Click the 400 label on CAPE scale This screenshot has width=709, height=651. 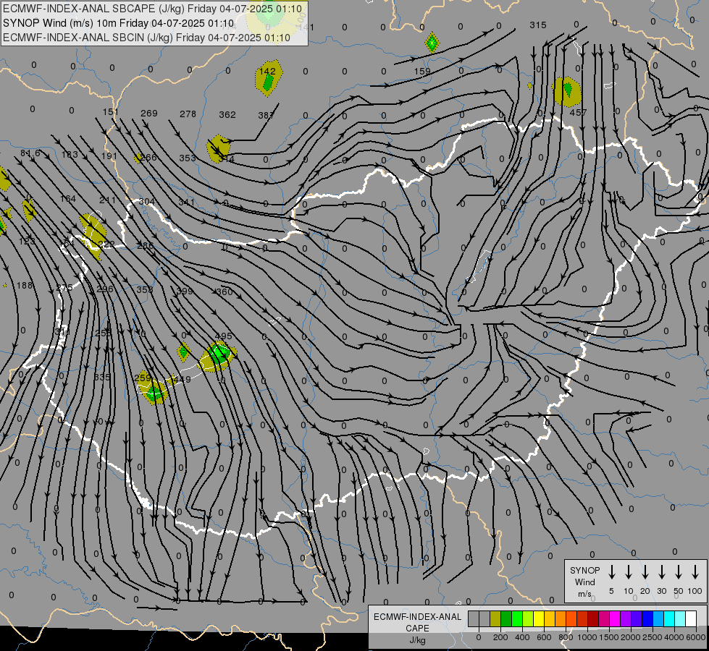[522, 637]
